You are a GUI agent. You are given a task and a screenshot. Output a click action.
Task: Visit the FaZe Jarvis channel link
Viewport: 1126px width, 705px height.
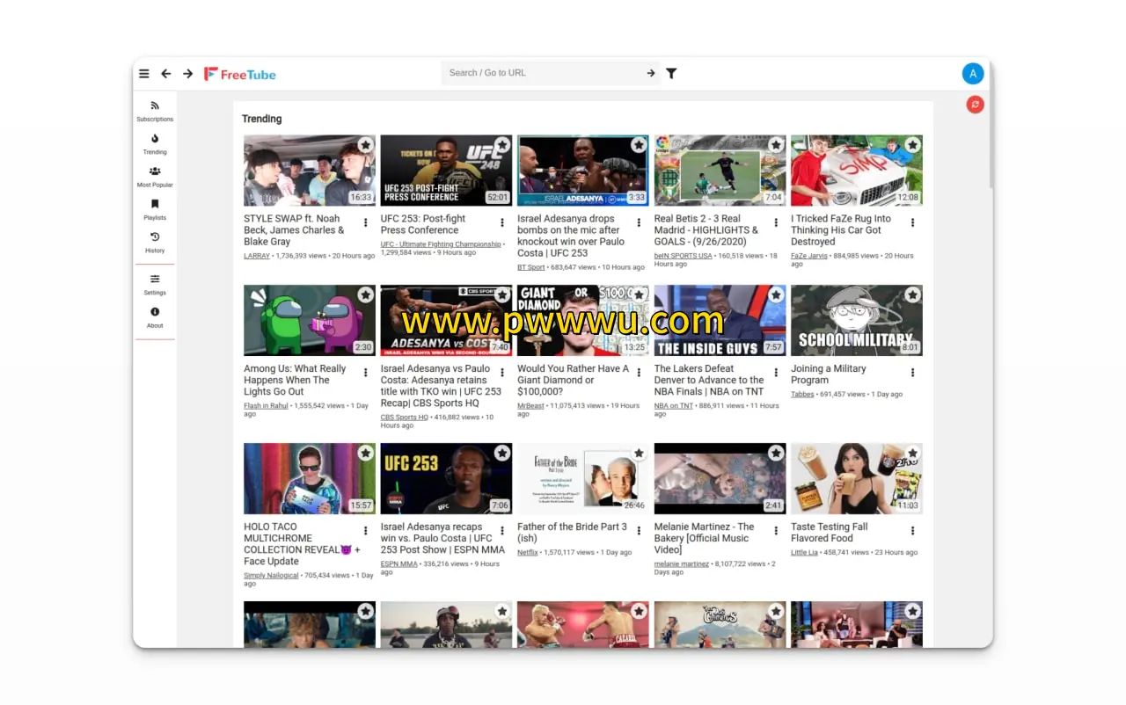[810, 255]
